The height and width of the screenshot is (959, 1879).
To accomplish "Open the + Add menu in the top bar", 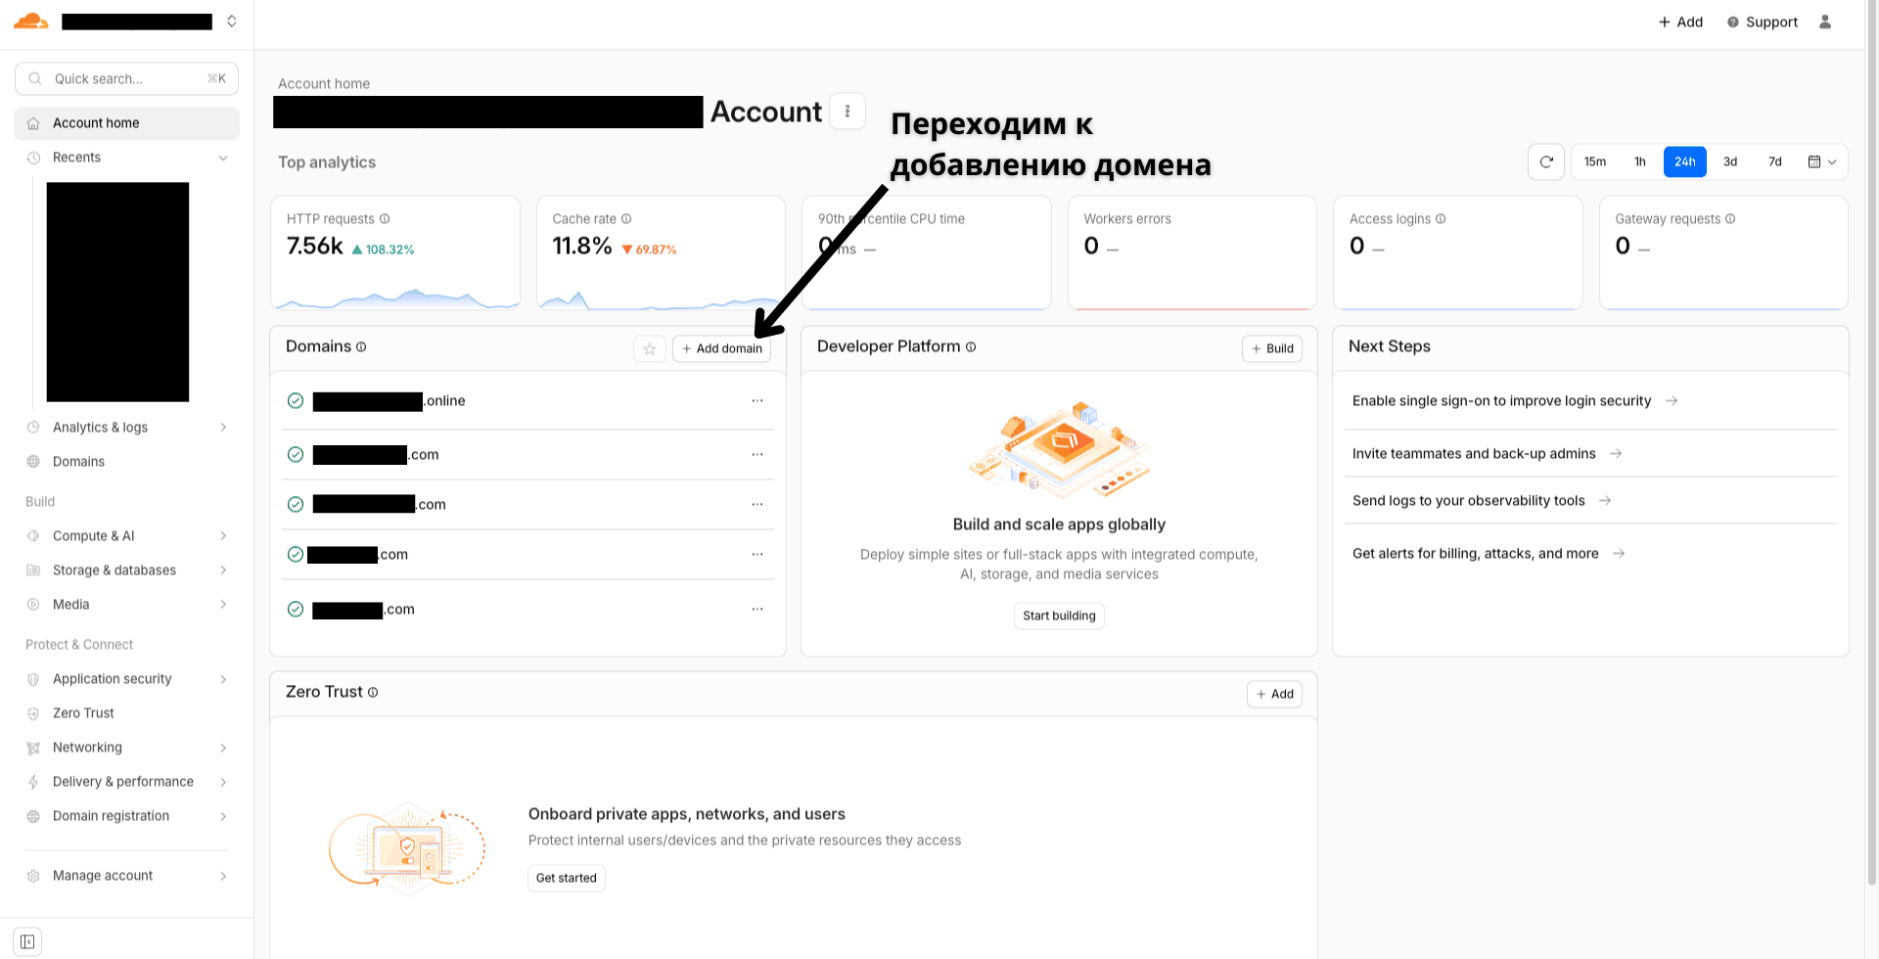I will pos(1680,22).
